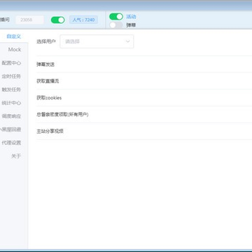
Task: Expand the 获取直播流 section
Action: click(x=144, y=81)
